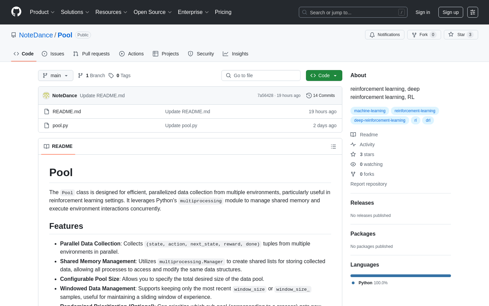The height and width of the screenshot is (306, 489).
Task: Click the README.md file icon
Action: 47,112
